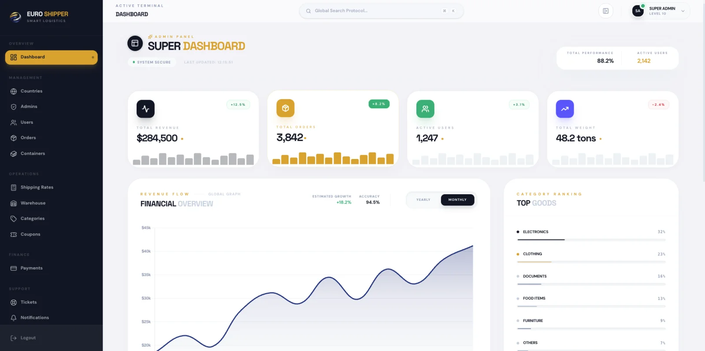Click the green Active Users people icon

[x=425, y=109]
